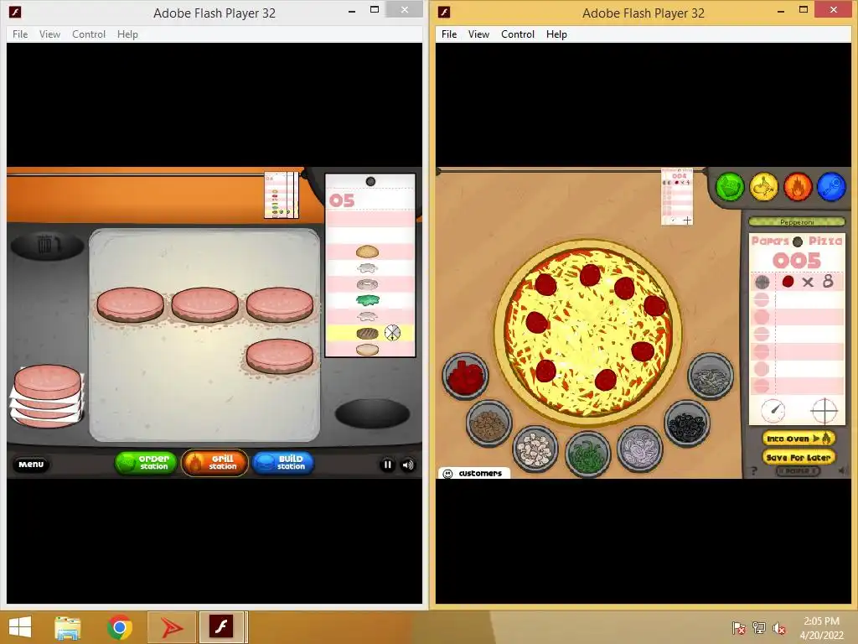Select the lower-right patty on the grill
This screenshot has width=858, height=644.
280,356
